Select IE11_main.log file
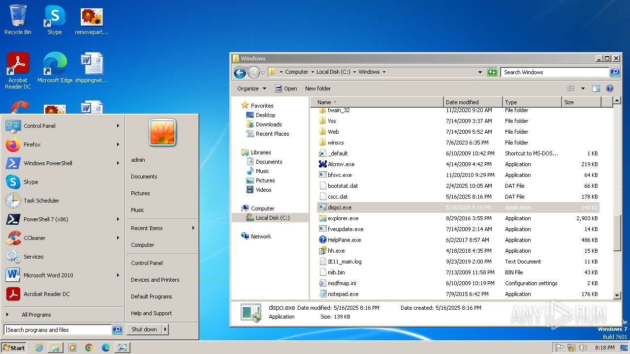 340,262
